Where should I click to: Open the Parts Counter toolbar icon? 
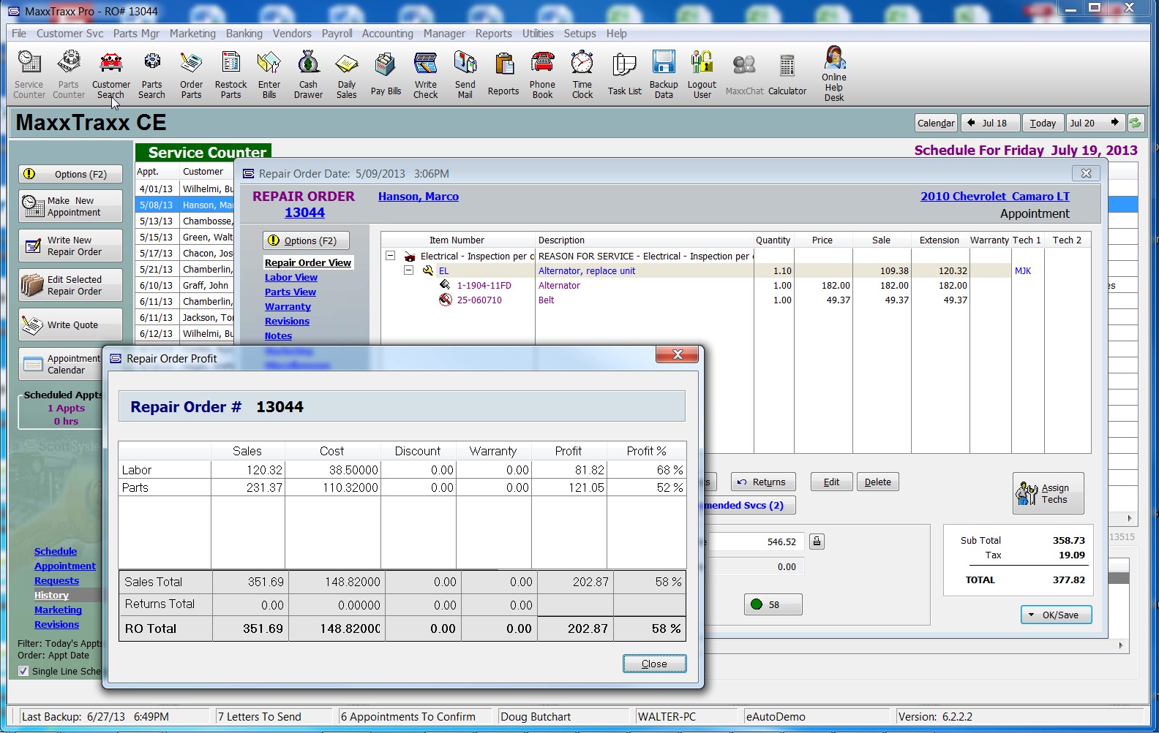click(x=69, y=74)
